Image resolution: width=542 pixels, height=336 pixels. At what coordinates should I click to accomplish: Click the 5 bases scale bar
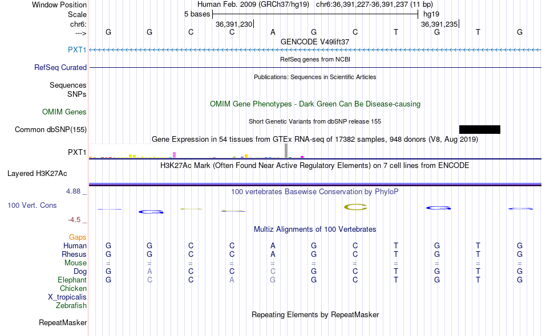[316, 14]
